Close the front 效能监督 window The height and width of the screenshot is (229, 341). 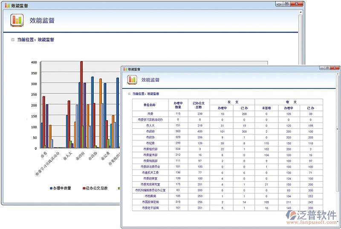click(x=335, y=68)
